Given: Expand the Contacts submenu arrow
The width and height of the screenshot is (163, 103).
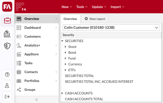Looking at the screenshot, I should pyautogui.click(x=56, y=72).
